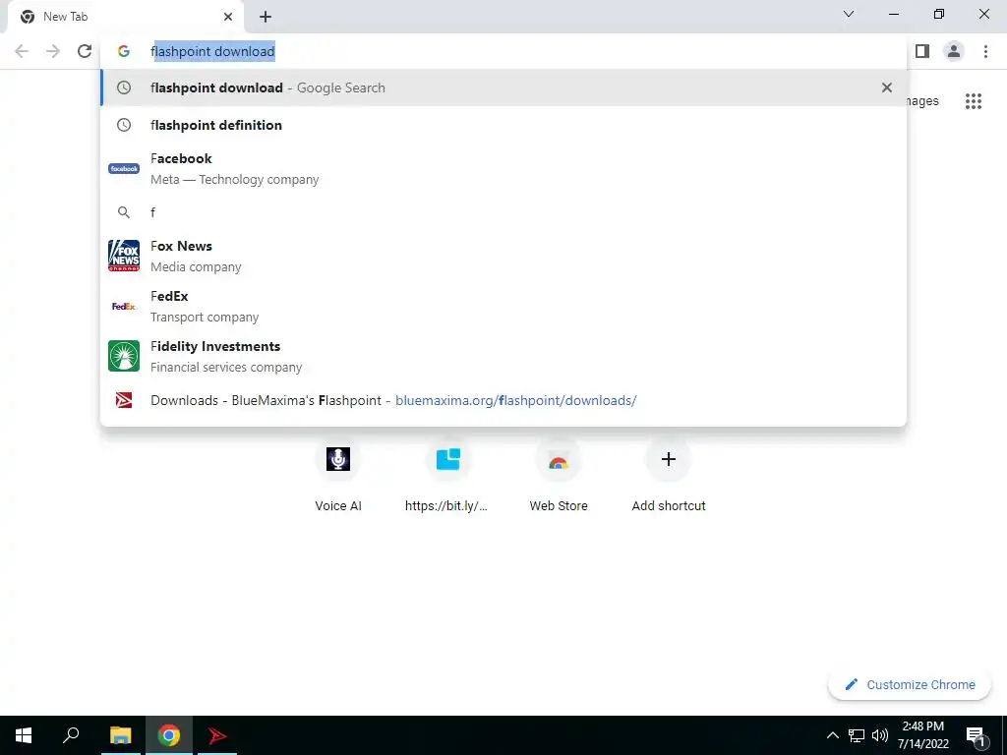Choose the Fox News suggestion
The width and height of the screenshot is (1007, 755).
coord(503,257)
